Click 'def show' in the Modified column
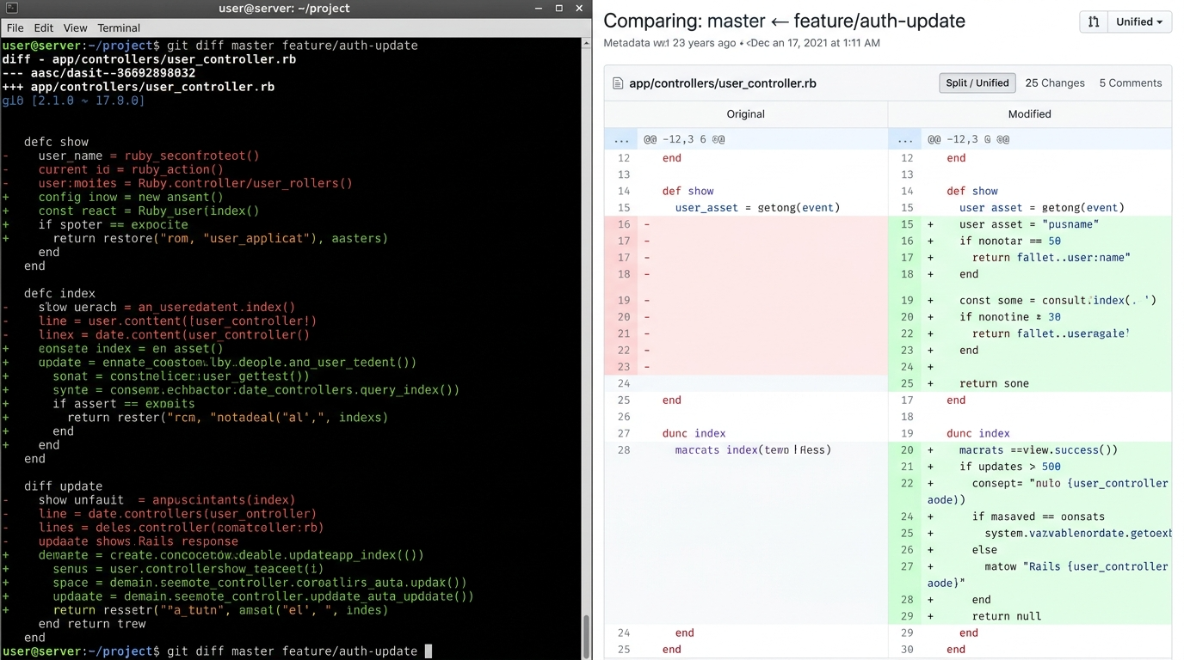 point(972,191)
